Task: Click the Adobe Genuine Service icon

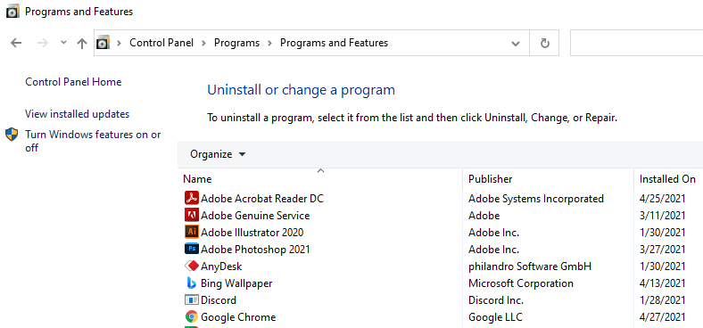Action: tap(192, 215)
